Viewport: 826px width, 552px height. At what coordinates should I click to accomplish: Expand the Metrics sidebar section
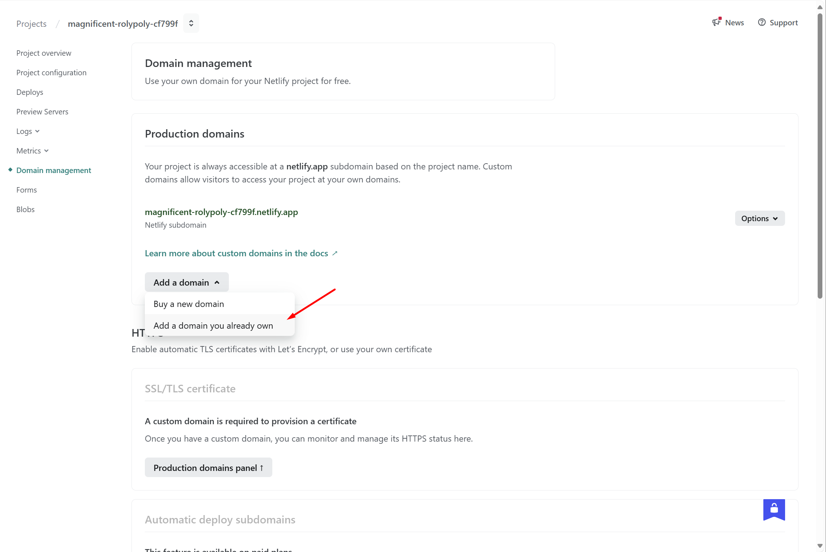33,151
